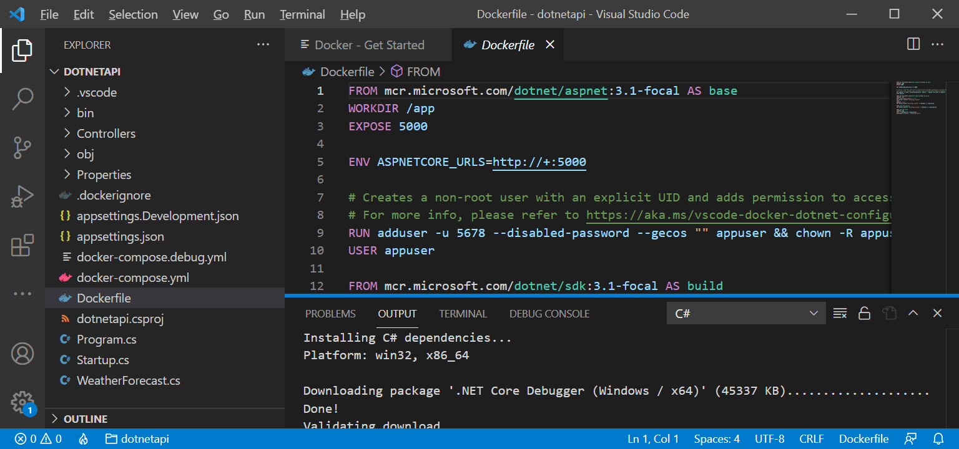Open Startup.cs in the explorer
Image resolution: width=959 pixels, height=449 pixels.
tap(102, 360)
